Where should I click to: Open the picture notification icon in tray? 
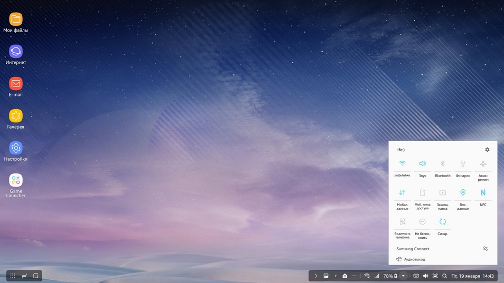325,276
